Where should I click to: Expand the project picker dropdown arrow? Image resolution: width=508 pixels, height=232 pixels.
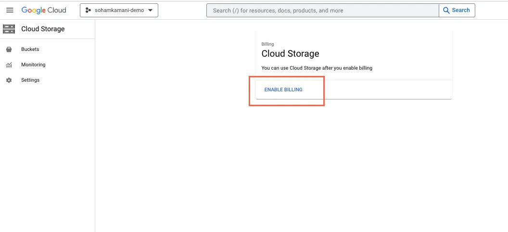point(151,10)
